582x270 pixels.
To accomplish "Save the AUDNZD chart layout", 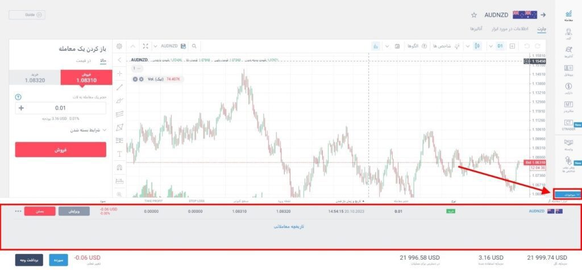I will [x=183, y=46].
